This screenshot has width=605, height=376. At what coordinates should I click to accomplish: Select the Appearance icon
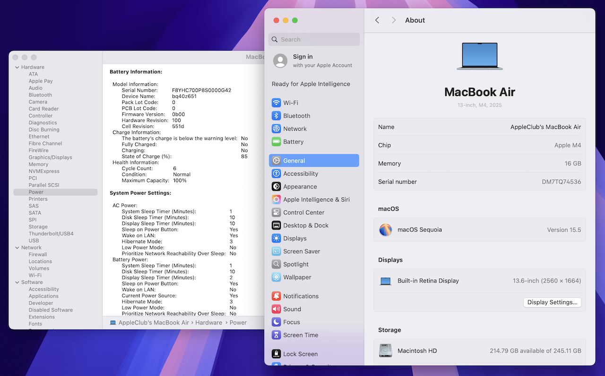pos(277,187)
